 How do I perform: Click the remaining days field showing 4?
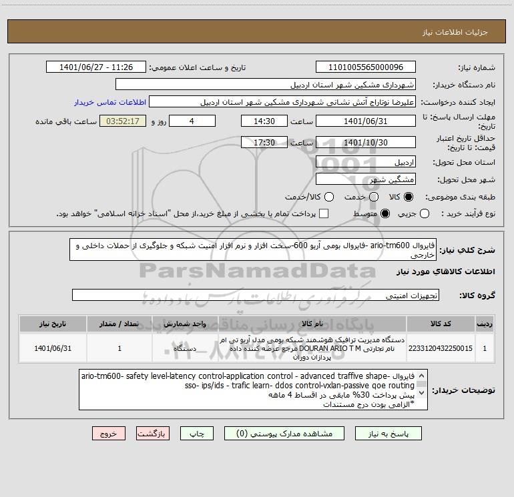[x=192, y=121]
